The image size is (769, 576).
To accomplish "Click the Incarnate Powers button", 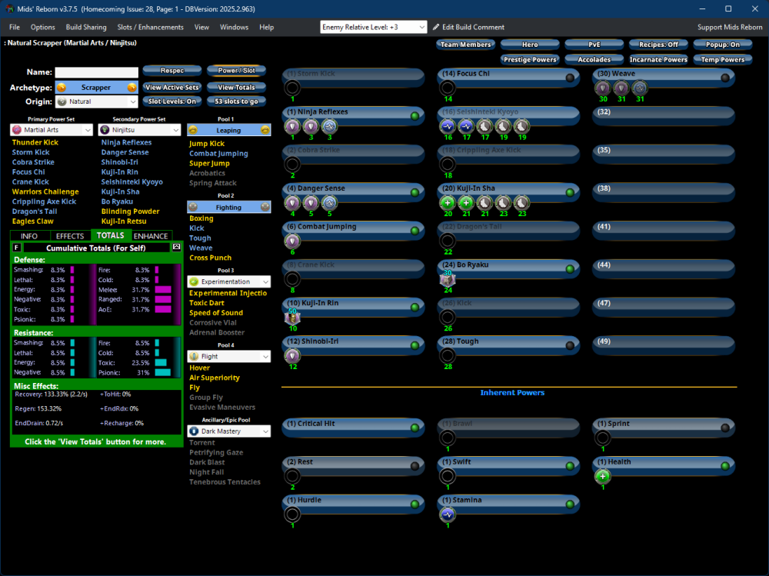I will pos(658,59).
